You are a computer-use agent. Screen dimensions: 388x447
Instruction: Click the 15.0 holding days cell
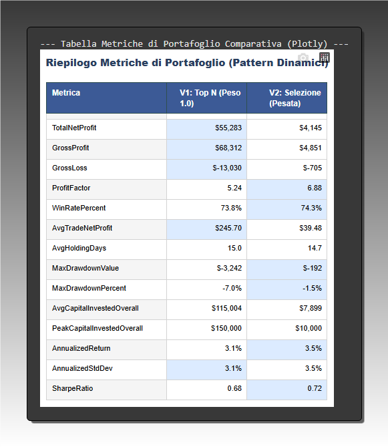pos(206,250)
